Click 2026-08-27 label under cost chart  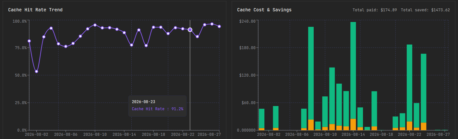pyautogui.click(x=438, y=134)
